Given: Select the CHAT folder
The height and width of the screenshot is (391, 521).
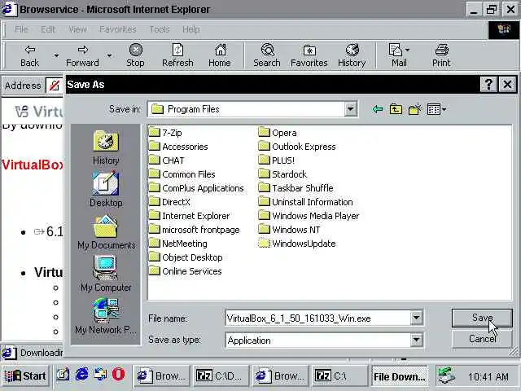Looking at the screenshot, I should [166, 160].
